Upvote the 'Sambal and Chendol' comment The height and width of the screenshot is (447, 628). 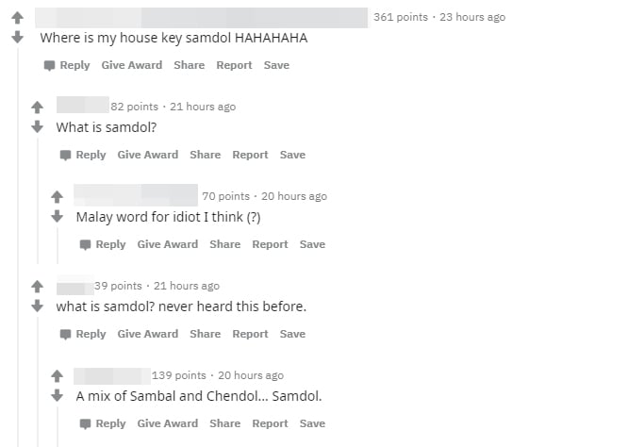(x=57, y=375)
